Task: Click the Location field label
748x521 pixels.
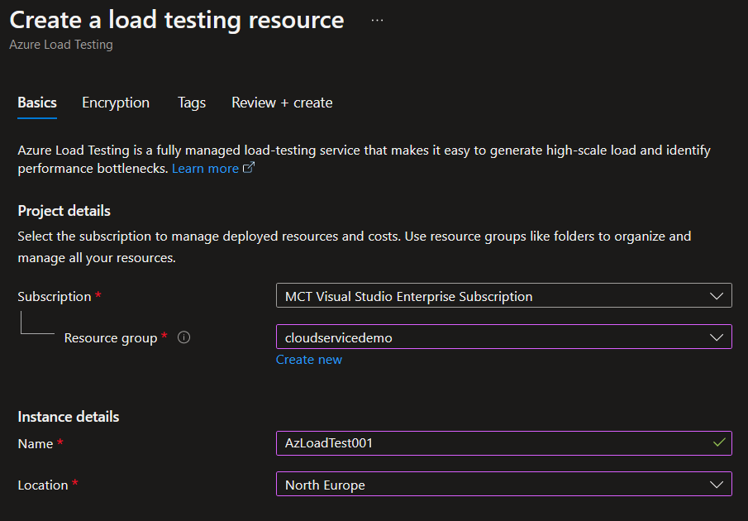Action: (43, 485)
